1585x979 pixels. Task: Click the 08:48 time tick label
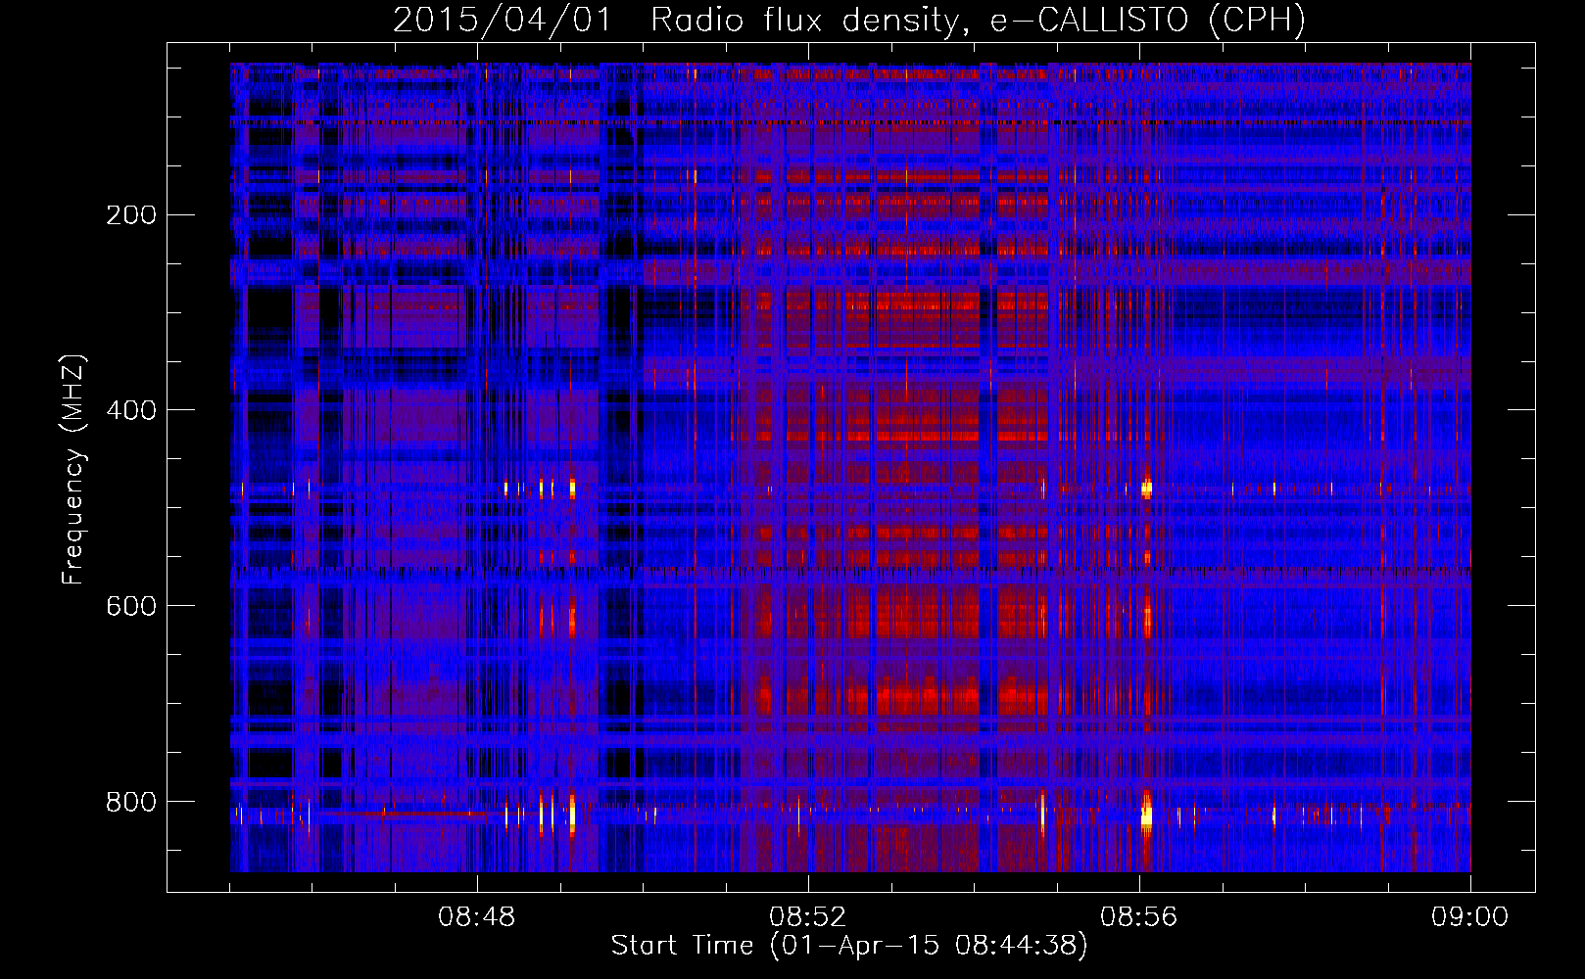click(477, 917)
